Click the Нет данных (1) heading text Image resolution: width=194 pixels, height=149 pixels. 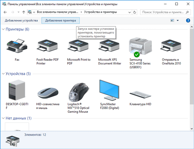(19, 118)
